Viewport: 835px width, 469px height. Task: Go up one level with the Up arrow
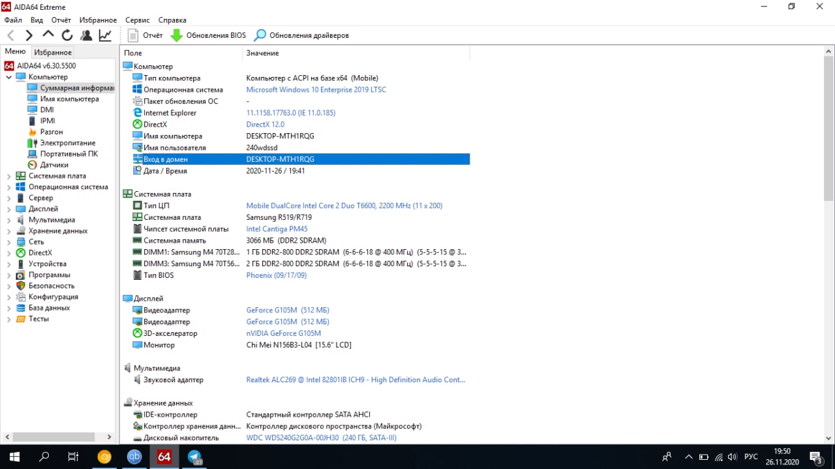(x=48, y=35)
